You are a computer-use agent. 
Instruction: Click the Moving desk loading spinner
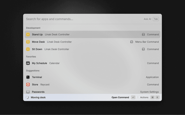pyautogui.click(x=27, y=97)
